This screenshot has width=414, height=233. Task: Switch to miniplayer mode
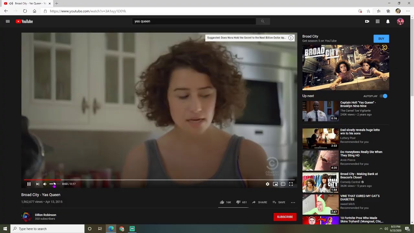coord(275,184)
